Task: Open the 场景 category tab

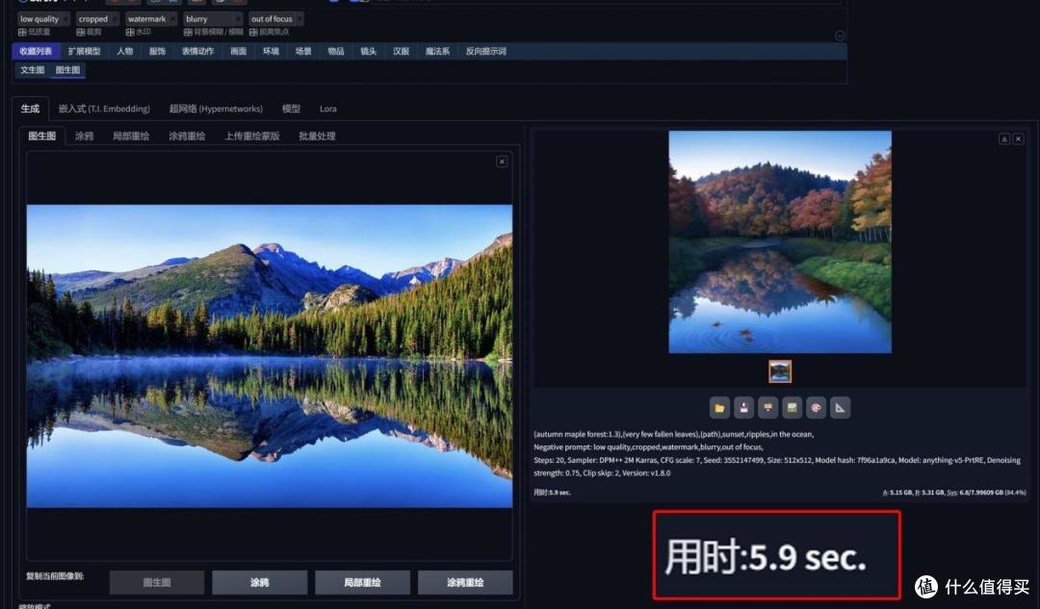Action: pyautogui.click(x=303, y=51)
